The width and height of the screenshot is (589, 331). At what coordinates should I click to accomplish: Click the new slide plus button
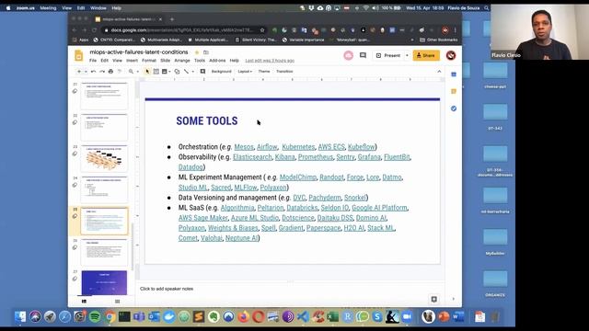coord(79,72)
